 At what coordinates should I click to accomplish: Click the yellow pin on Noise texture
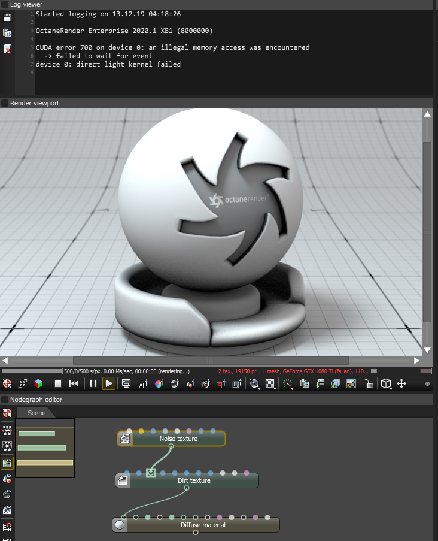click(x=141, y=431)
